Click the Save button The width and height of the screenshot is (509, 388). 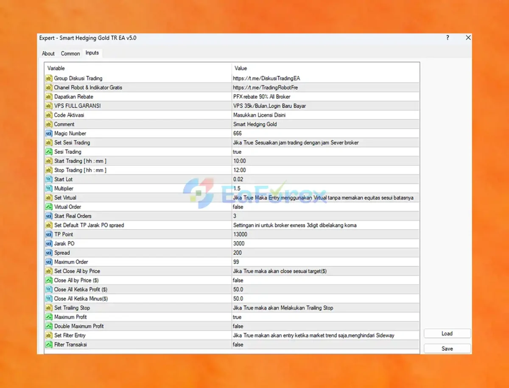pos(447,349)
